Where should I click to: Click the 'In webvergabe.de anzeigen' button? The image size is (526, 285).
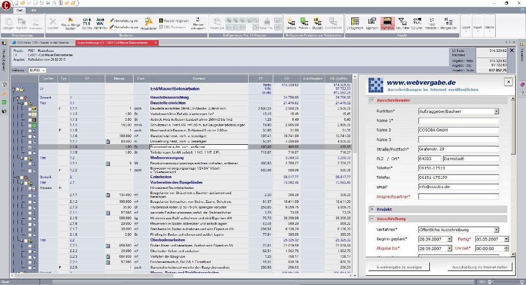399,268
